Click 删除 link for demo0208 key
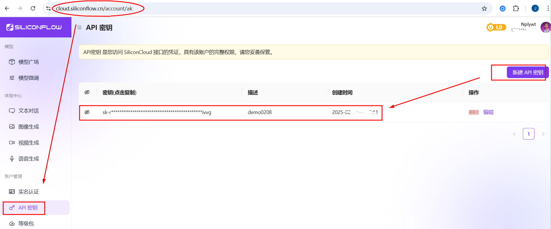The image size is (551, 229). tap(474, 112)
